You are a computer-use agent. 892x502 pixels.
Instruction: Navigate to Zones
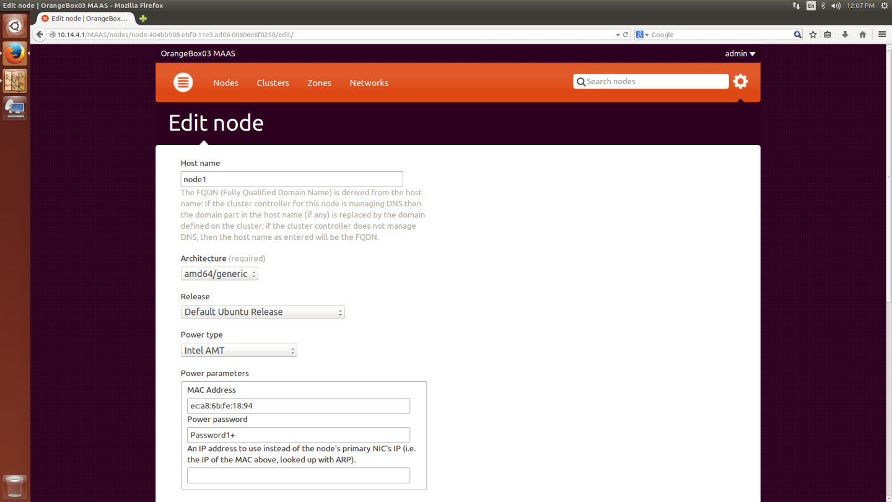coord(319,83)
